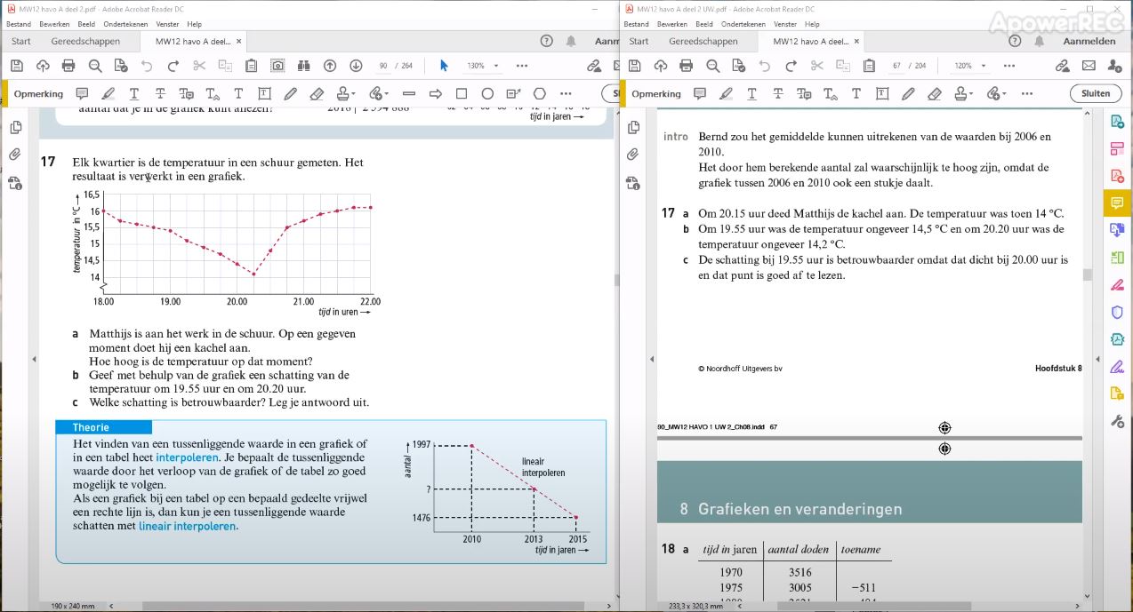The width and height of the screenshot is (1133, 612).
Task: Click Save icon in left Acrobat window
Action: (16, 66)
